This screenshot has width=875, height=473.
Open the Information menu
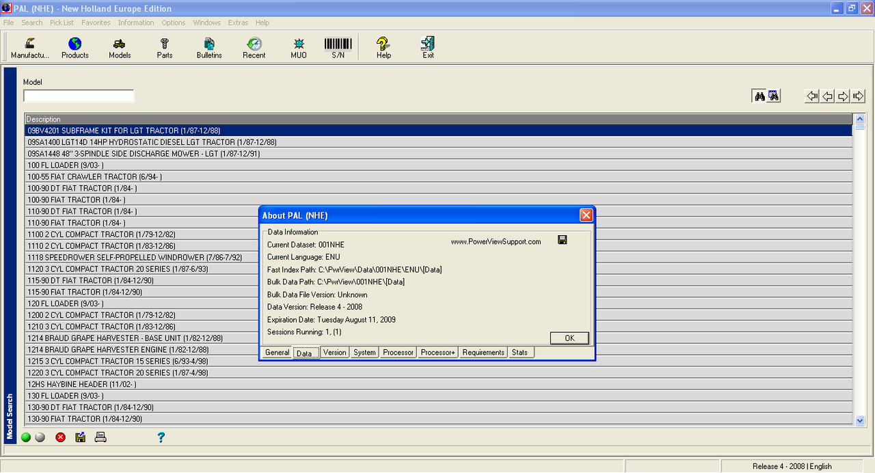(136, 23)
